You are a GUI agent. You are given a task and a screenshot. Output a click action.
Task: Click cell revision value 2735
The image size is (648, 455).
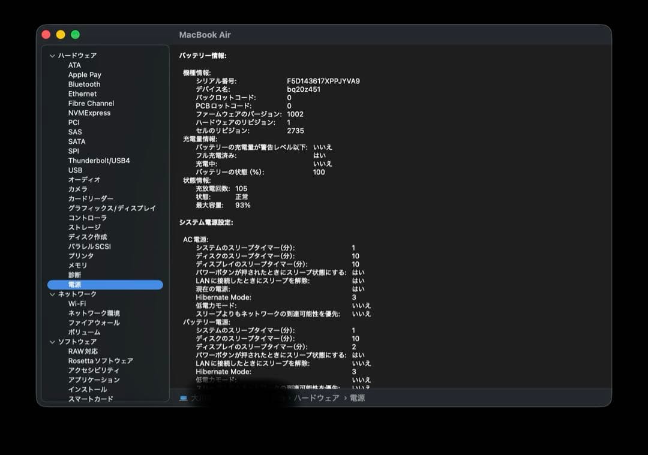[295, 131]
